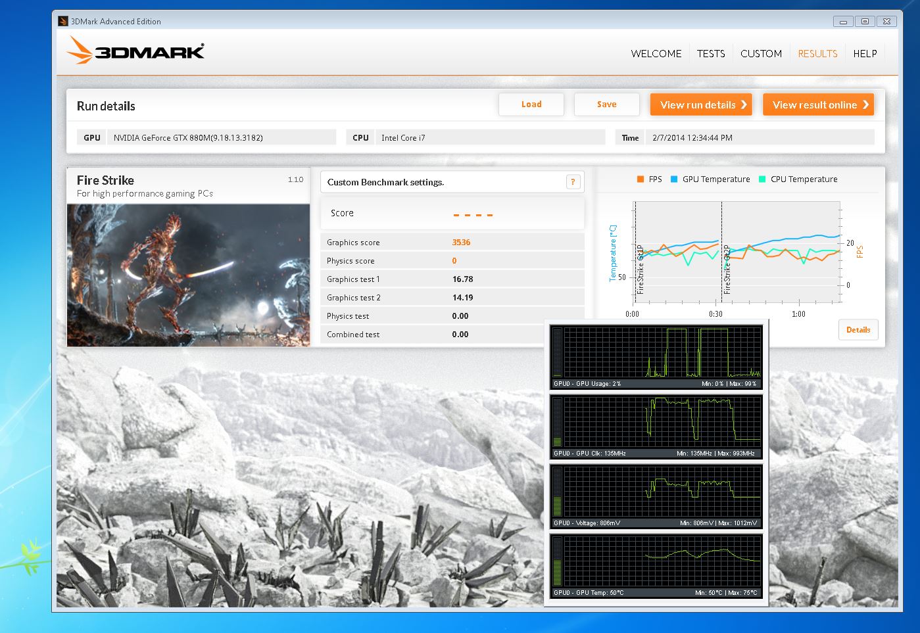Viewport: 920px width, 633px height.
Task: Click the temperature and FPS chart
Action: [737, 252]
